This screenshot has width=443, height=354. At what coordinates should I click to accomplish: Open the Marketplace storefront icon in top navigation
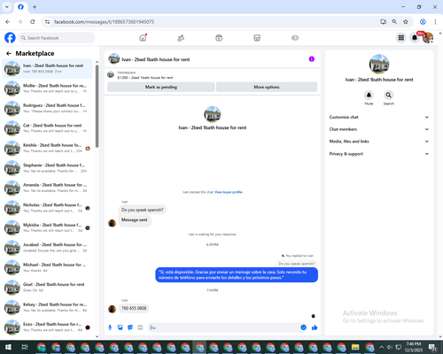[x=257, y=38]
